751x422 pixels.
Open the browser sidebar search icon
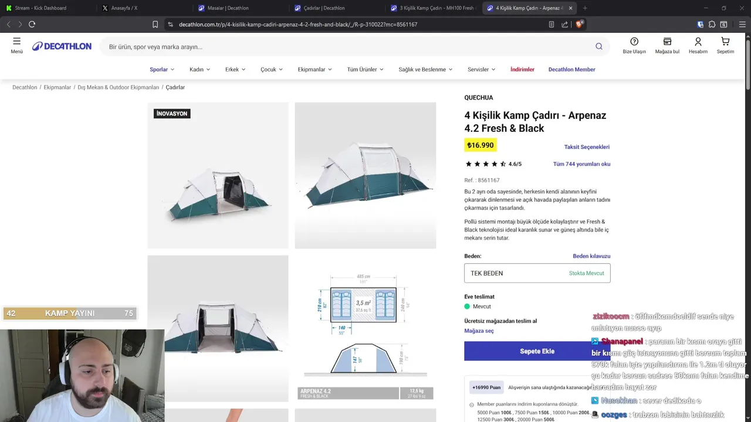(723, 24)
